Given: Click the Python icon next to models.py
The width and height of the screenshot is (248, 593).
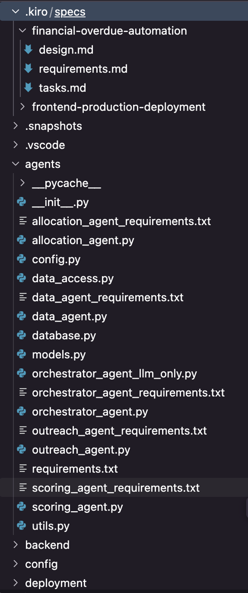Looking at the screenshot, I should [x=21, y=355].
